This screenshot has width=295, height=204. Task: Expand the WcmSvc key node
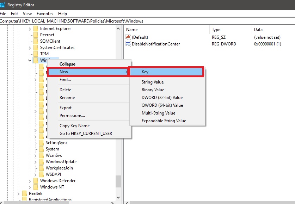[x=36, y=155]
